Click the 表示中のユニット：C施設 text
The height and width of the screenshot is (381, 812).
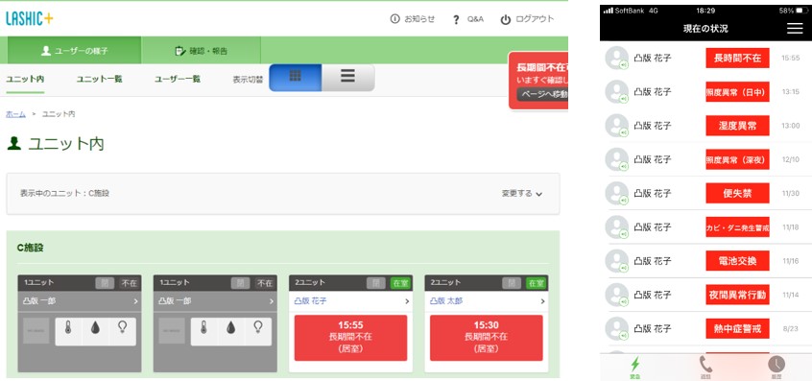tap(64, 194)
